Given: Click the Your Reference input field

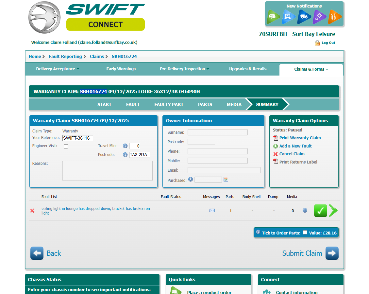Looking at the screenshot, I should tap(78, 138).
